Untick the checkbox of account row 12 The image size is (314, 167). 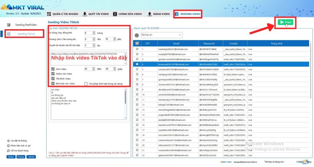(x=137, y=105)
